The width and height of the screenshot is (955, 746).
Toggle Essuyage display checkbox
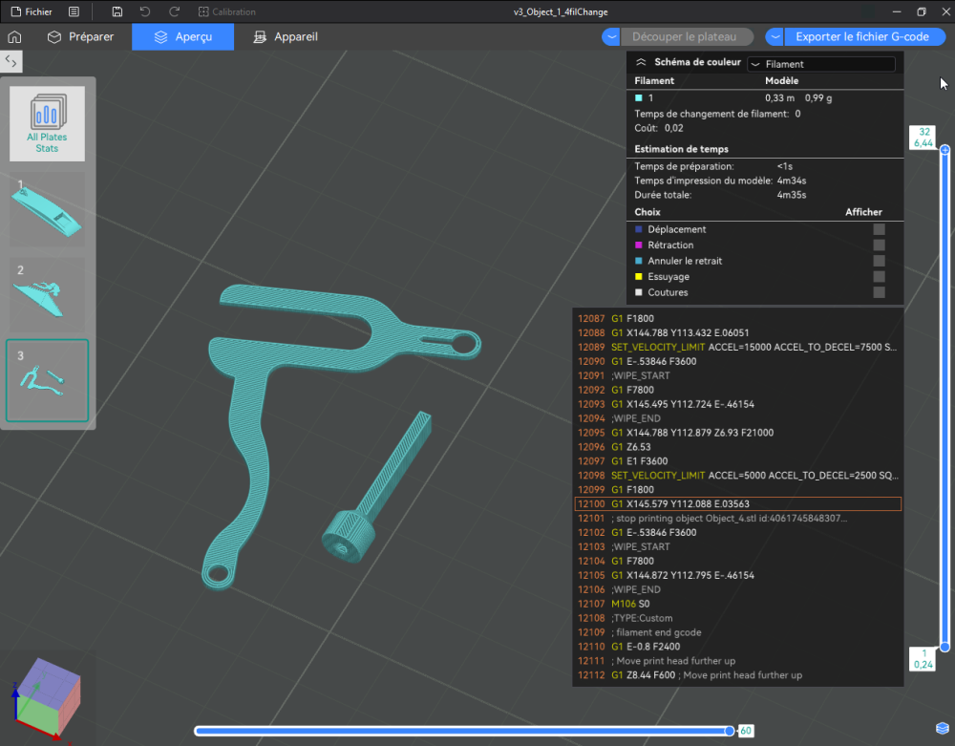point(879,276)
